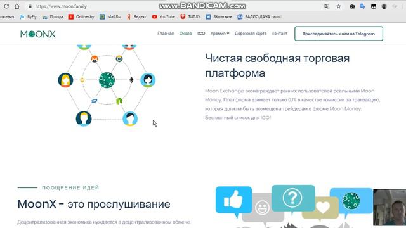Go to Главная in site menu
The image size is (406, 228).
click(x=166, y=34)
